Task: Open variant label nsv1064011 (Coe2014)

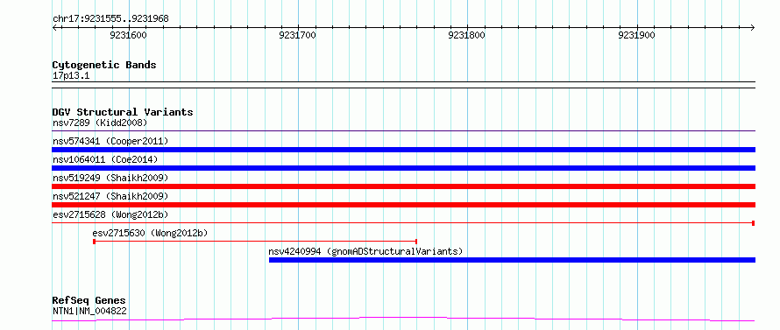Action: tap(105, 159)
